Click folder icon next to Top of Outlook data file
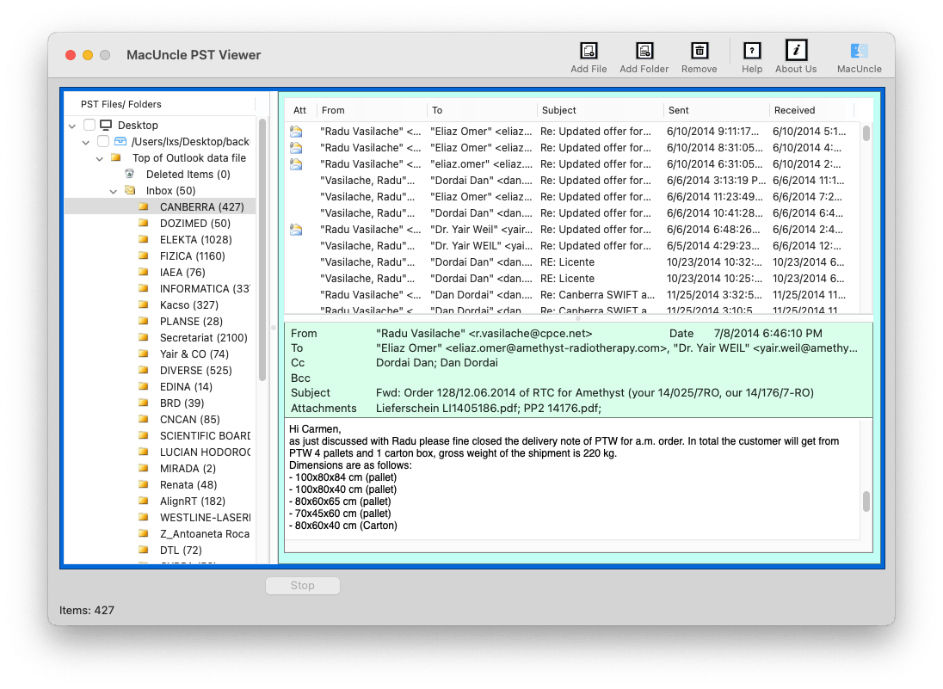This screenshot has width=943, height=689. (116, 157)
